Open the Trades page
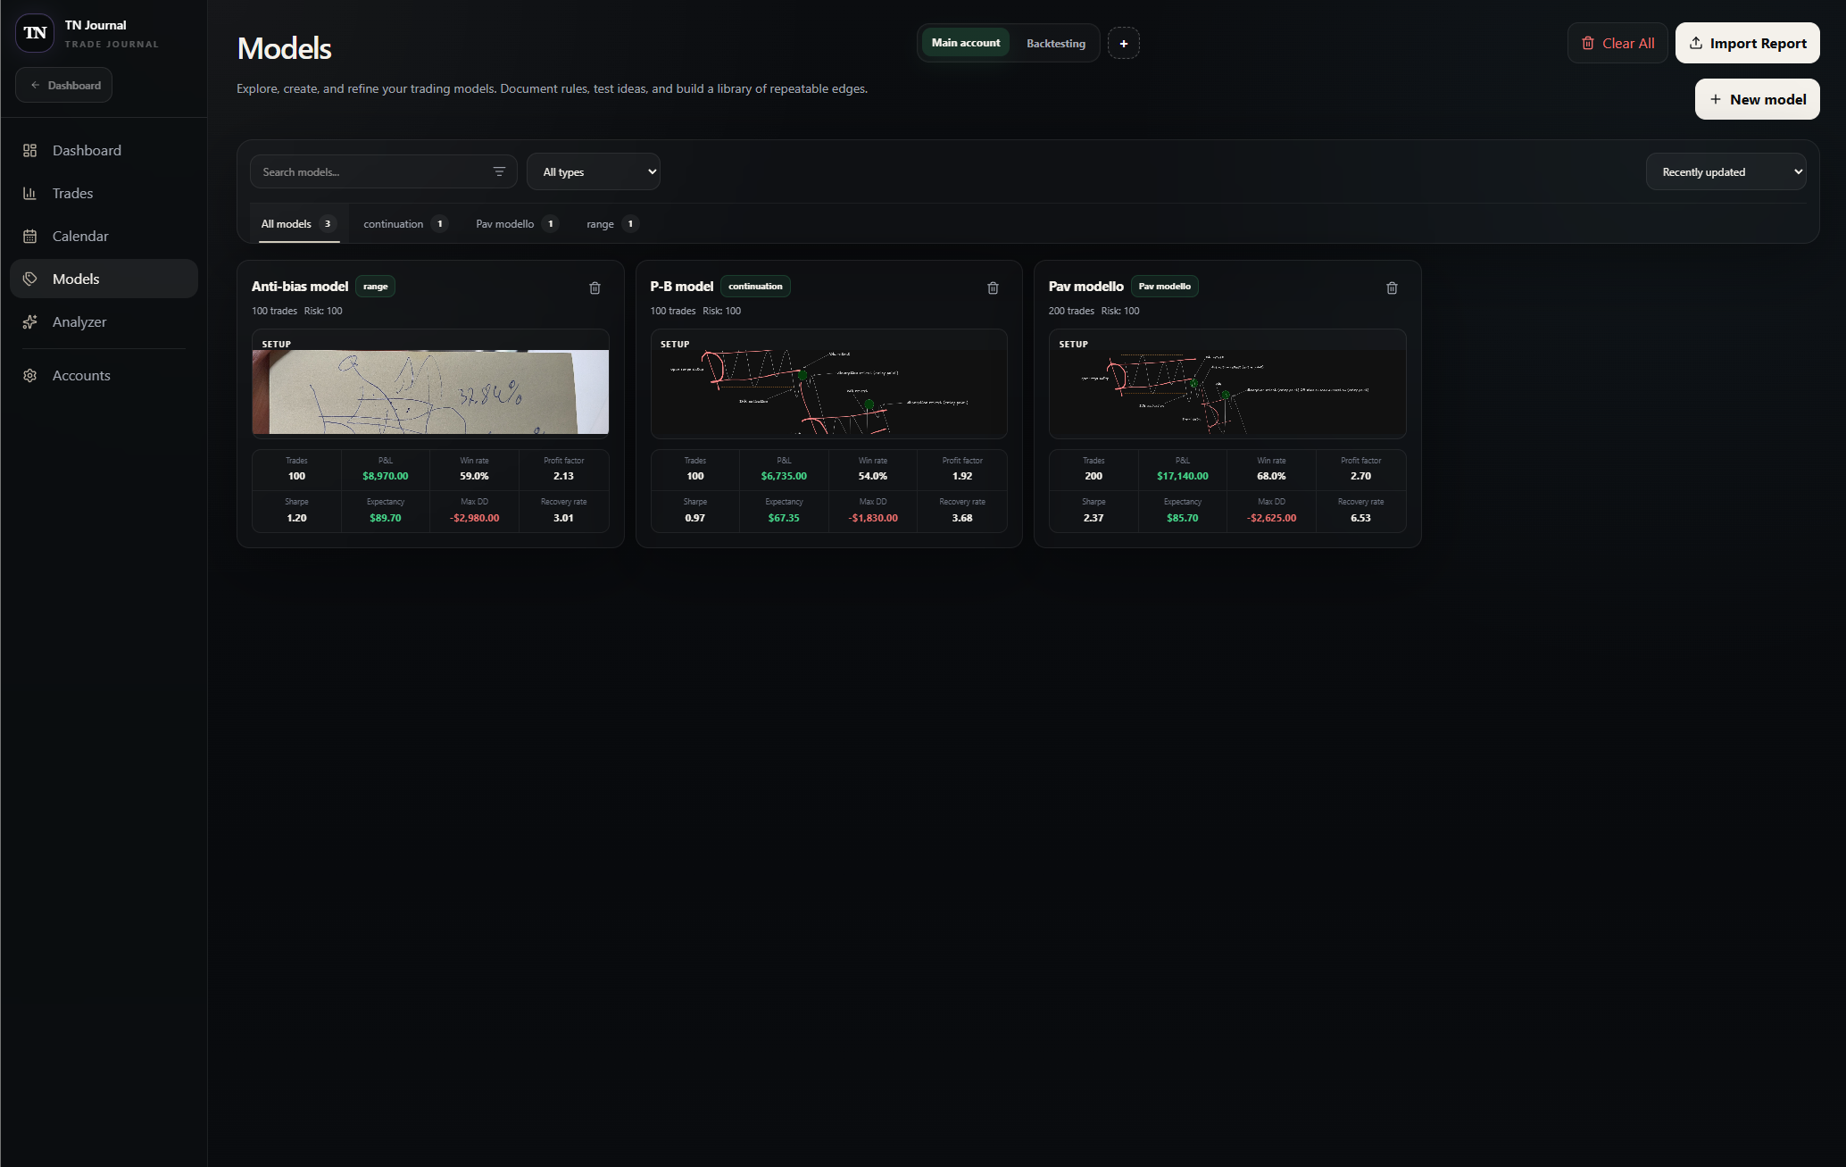This screenshot has width=1846, height=1167. click(104, 193)
